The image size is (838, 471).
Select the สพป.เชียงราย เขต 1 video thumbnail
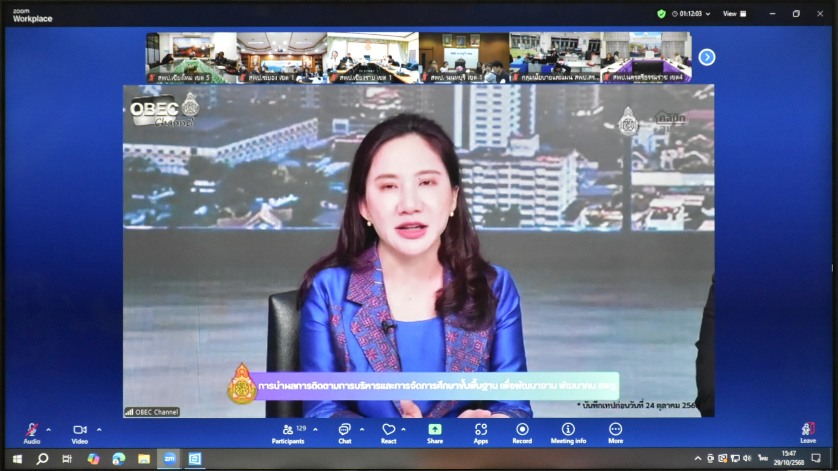373,57
